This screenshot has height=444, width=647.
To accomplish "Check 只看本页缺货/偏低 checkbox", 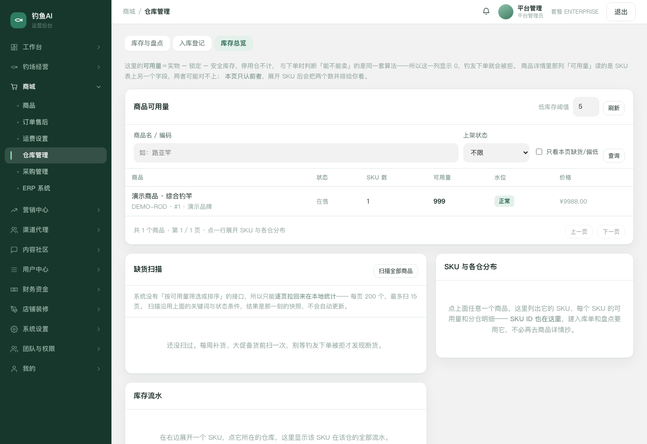I will (539, 152).
